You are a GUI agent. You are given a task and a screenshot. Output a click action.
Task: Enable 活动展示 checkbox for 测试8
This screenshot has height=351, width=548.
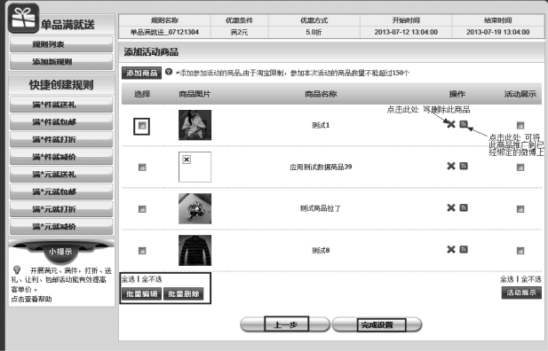pyautogui.click(x=520, y=251)
